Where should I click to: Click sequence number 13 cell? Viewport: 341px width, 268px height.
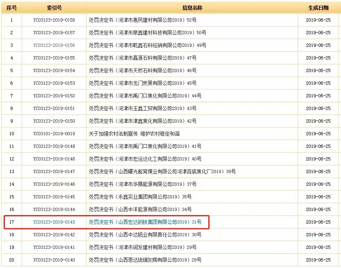click(x=11, y=171)
